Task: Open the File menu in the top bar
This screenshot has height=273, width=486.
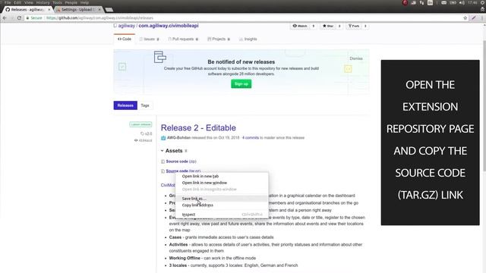Action: (x=8, y=2)
